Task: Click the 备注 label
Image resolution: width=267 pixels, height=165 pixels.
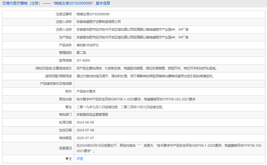Action: point(69,107)
